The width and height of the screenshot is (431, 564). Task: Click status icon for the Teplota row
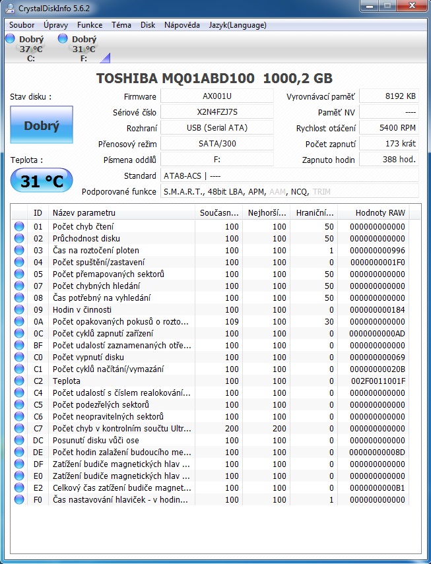(19, 381)
